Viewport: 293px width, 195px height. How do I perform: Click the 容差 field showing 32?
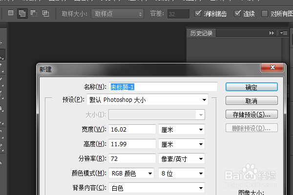(x=178, y=14)
